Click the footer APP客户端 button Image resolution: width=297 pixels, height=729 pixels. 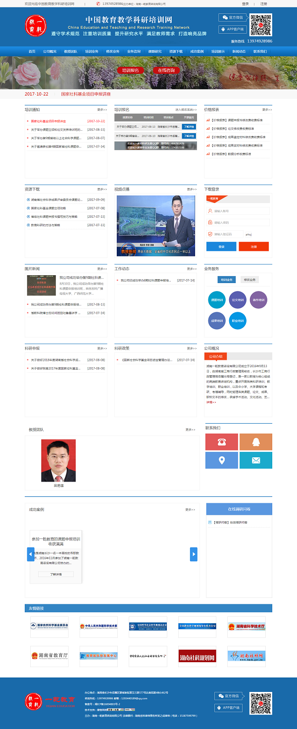tap(229, 708)
